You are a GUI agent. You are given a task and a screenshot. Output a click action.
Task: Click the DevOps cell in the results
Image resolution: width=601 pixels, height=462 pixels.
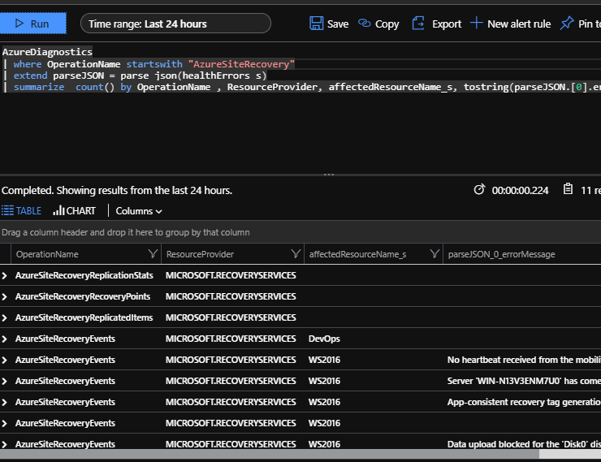(324, 339)
